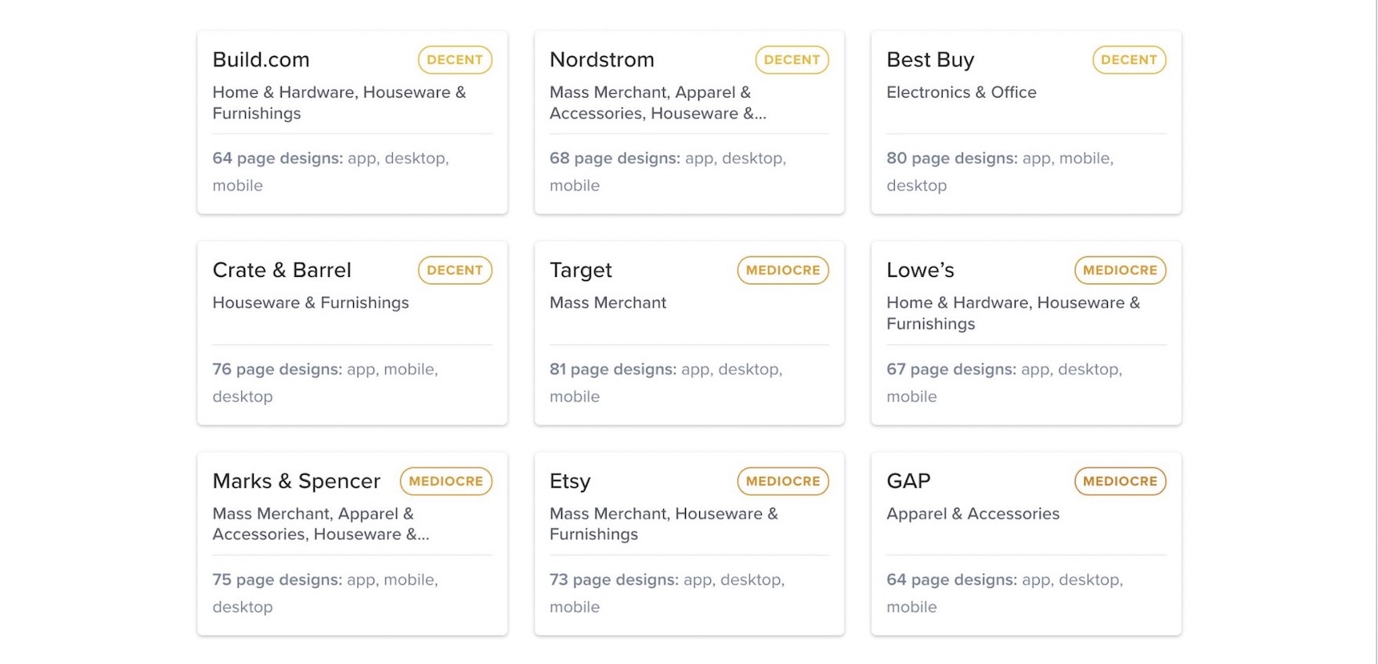Click "81 page designs" text on Target
Image resolution: width=1378 pixels, height=664 pixels.
[x=612, y=369]
